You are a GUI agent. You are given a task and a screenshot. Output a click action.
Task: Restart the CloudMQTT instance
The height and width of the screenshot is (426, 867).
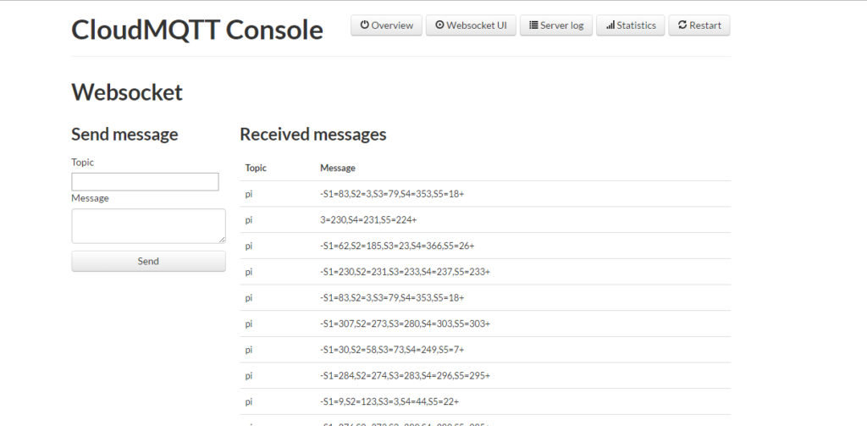tap(699, 25)
